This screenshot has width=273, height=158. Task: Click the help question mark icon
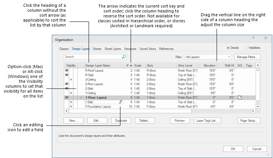(x=253, y=39)
